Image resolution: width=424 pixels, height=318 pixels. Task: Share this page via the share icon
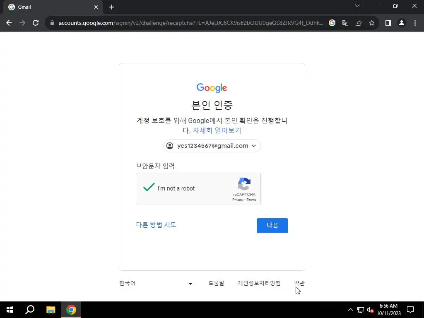[359, 23]
